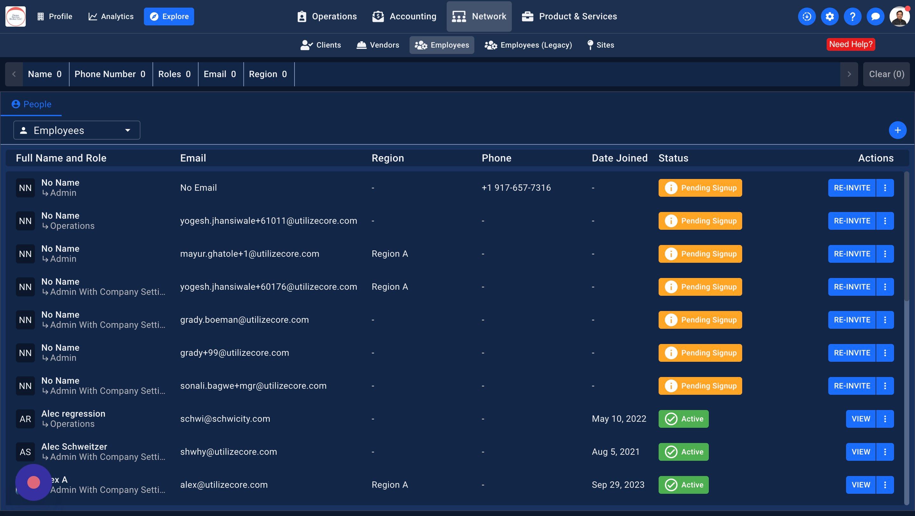This screenshot has width=915, height=516.
Task: Click the company logo at top left
Action: (15, 16)
